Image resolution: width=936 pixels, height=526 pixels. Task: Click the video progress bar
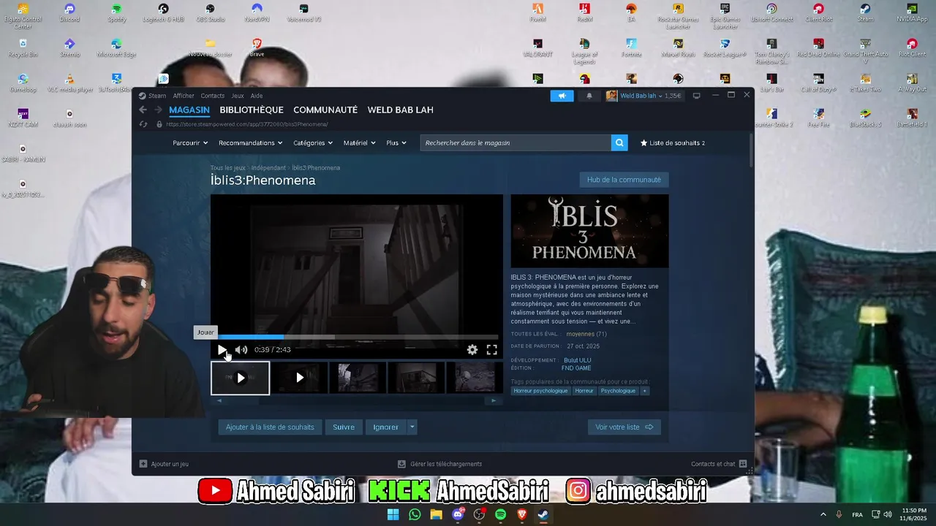point(357,337)
